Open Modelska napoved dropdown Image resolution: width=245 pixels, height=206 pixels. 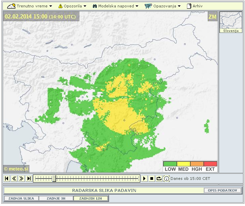click(115, 6)
